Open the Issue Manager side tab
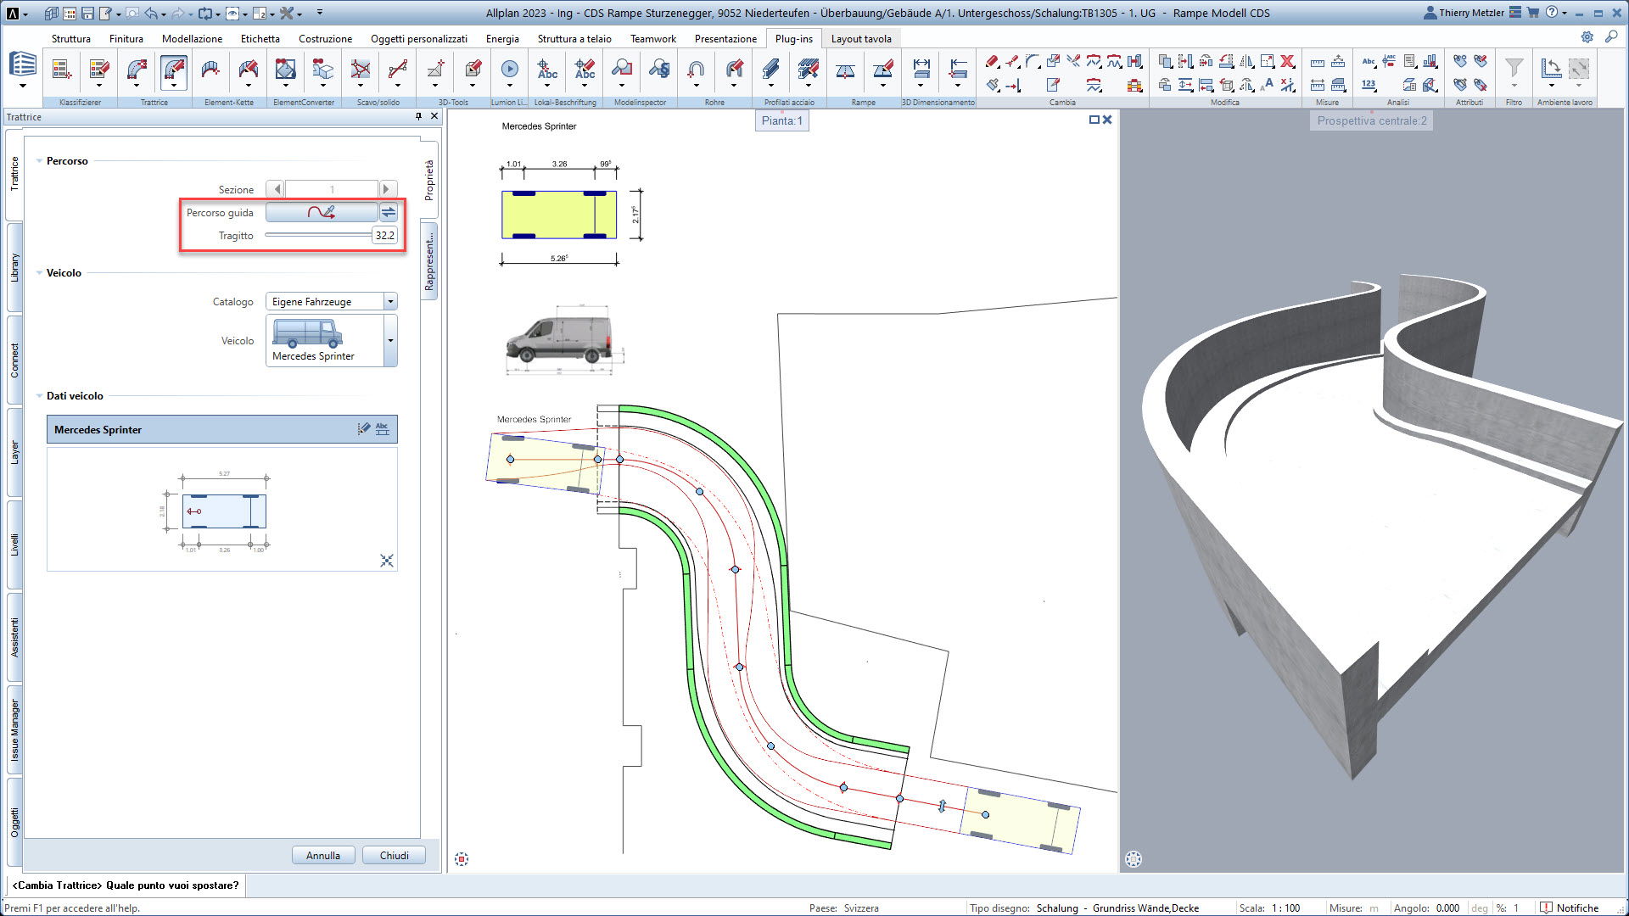This screenshot has height=916, width=1629. tap(14, 730)
